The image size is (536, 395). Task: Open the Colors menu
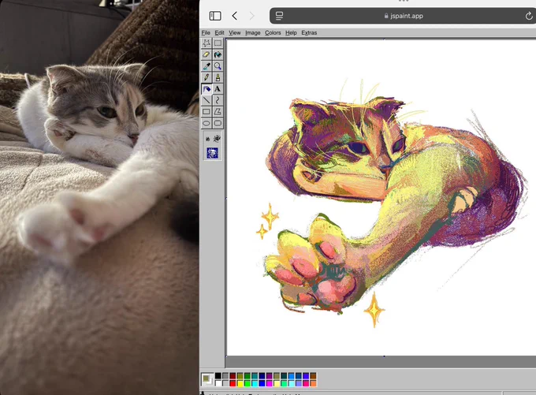[273, 32]
